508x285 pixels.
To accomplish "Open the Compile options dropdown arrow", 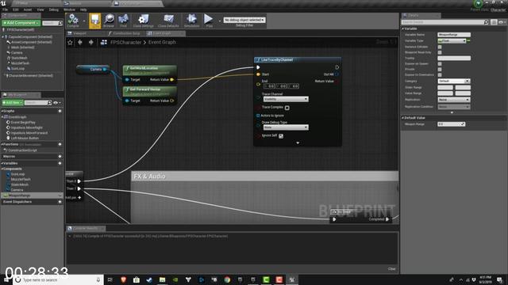I will pos(84,21).
